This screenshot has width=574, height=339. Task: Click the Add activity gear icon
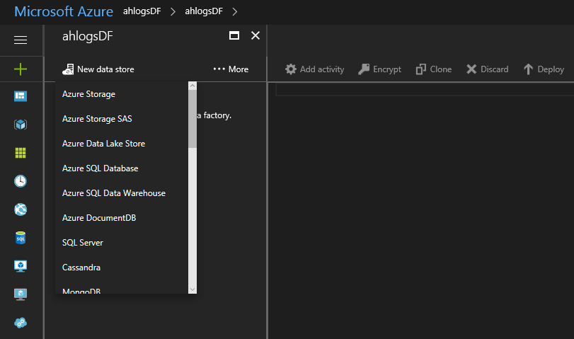point(291,69)
